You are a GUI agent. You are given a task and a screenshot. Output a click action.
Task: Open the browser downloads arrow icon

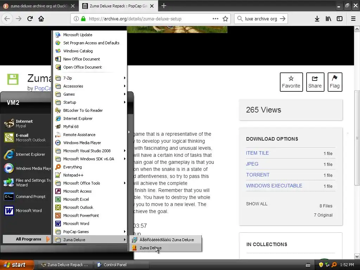click(x=317, y=19)
